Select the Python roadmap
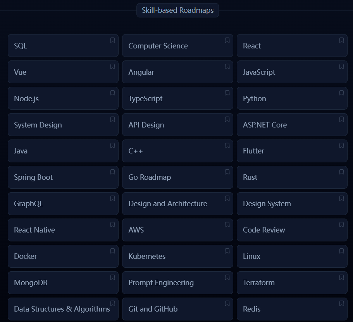 292,98
